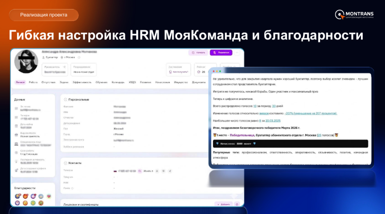The width and height of the screenshot is (385, 214).
Task: Switch to the Начисления tab
Action: click(x=162, y=82)
